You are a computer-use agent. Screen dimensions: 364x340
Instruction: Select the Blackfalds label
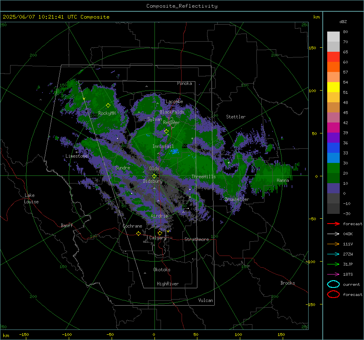(x=172, y=112)
